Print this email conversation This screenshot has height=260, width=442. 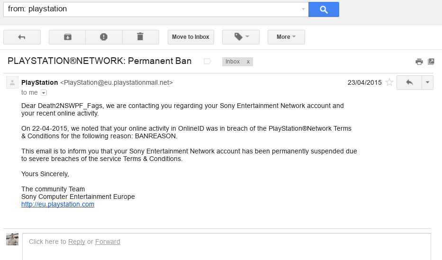(x=419, y=62)
